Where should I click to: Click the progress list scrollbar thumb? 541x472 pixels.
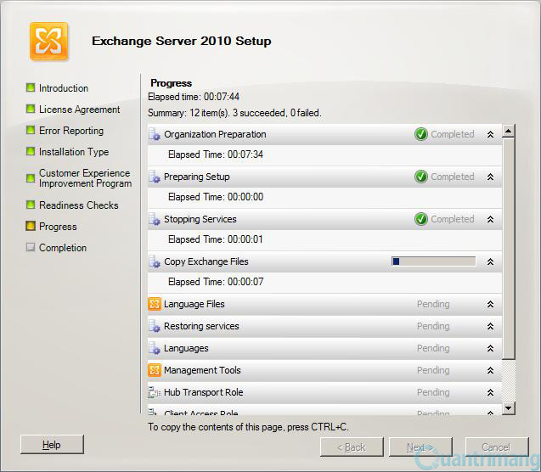(x=509, y=249)
